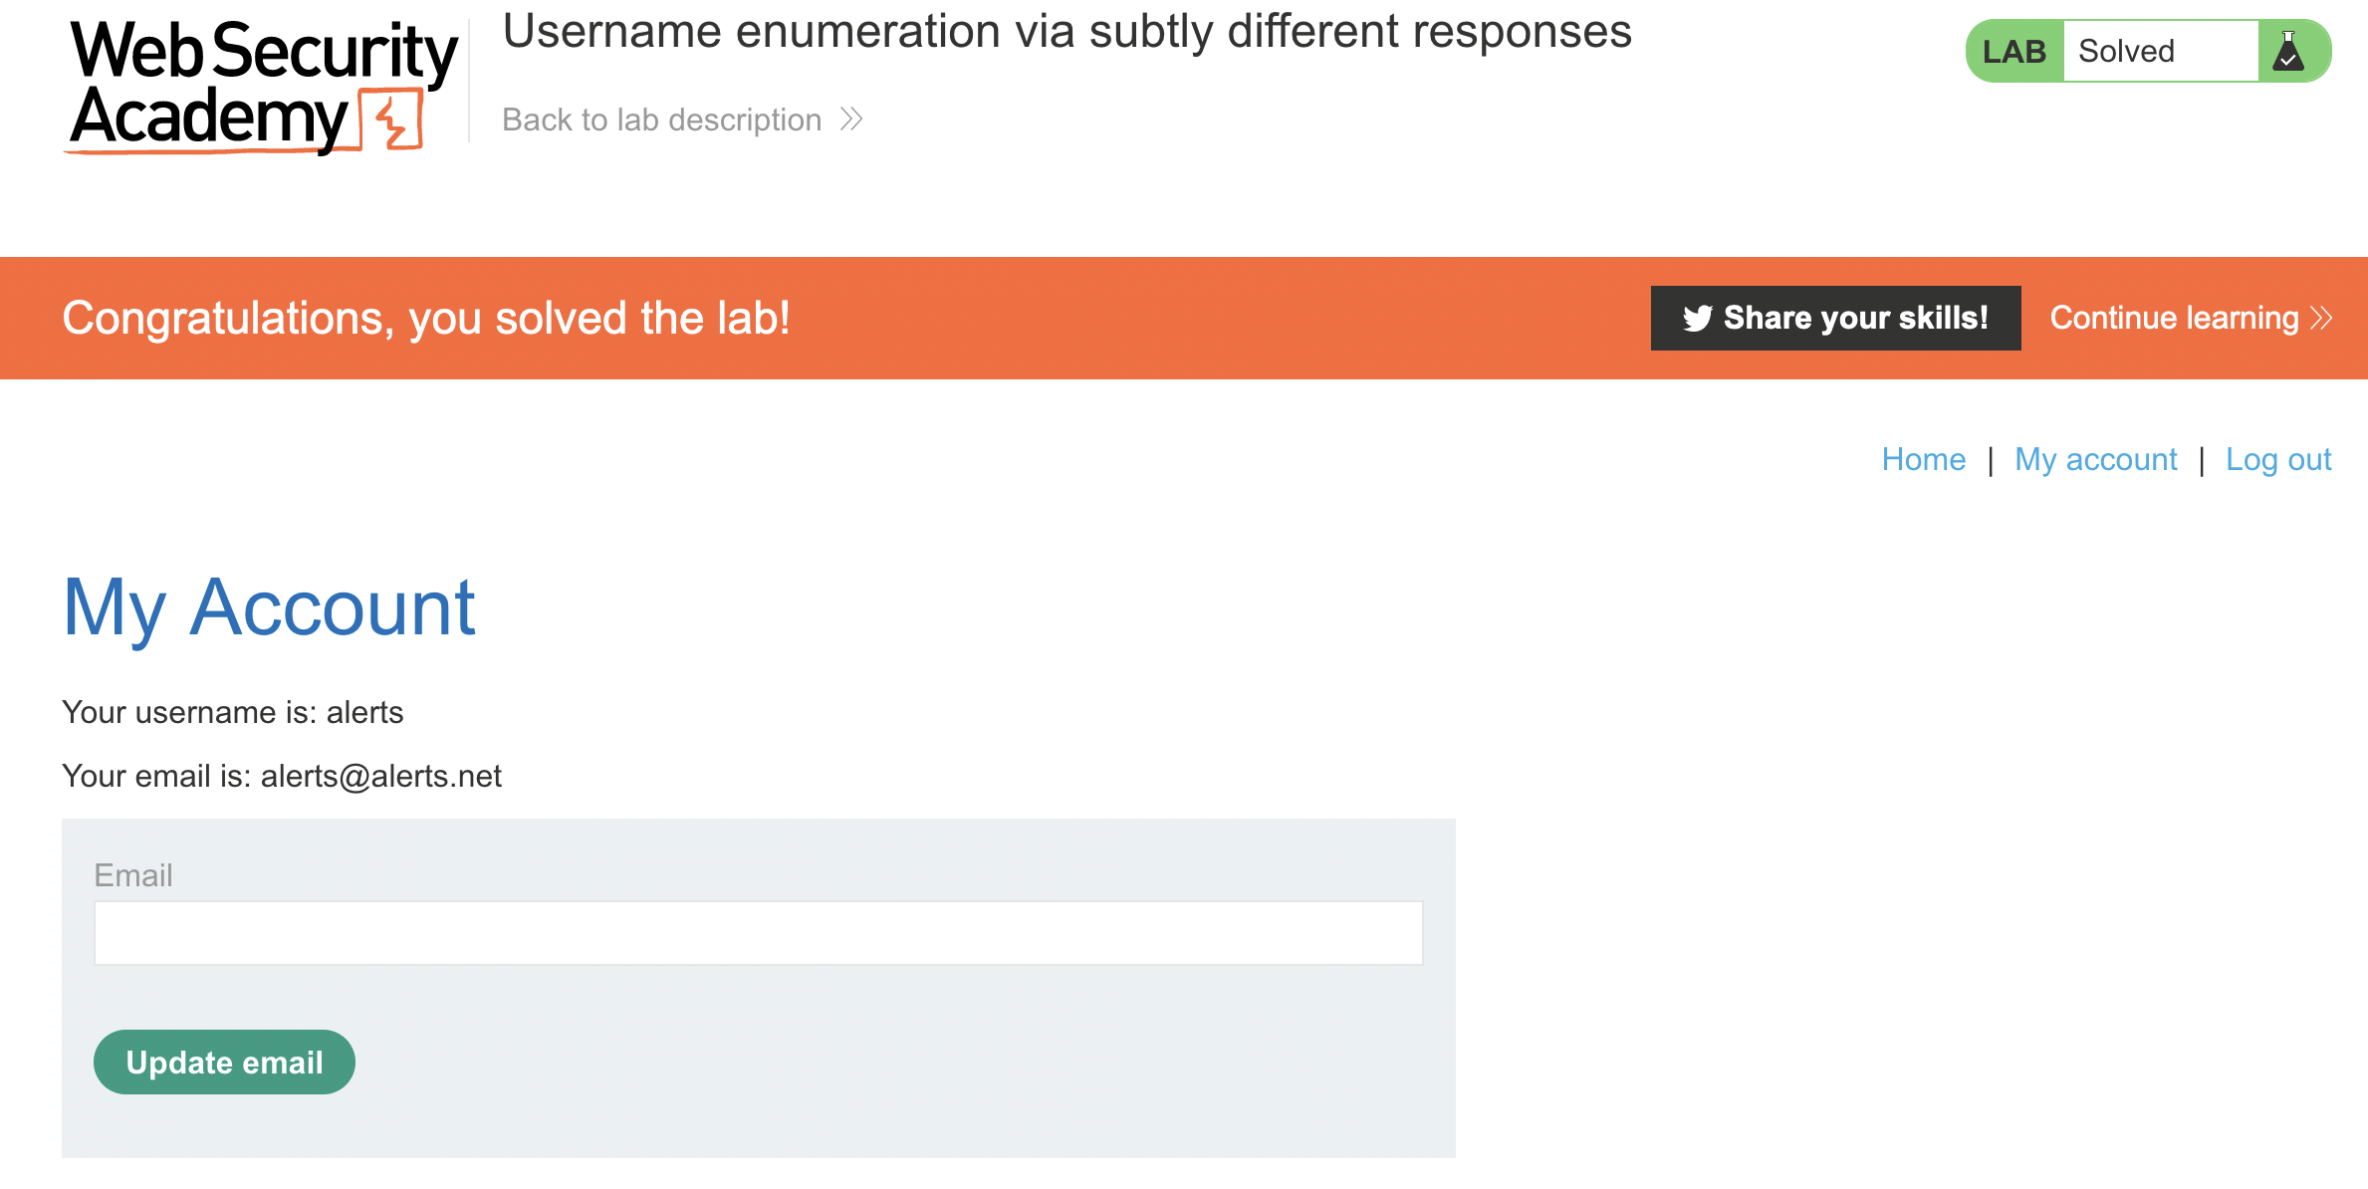Click the My Account page heading
Viewport: 2368px width, 1189px height.
(x=269, y=607)
